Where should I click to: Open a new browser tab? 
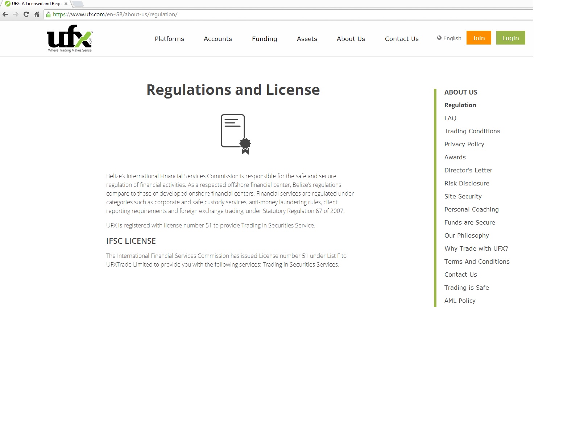coord(78,4)
